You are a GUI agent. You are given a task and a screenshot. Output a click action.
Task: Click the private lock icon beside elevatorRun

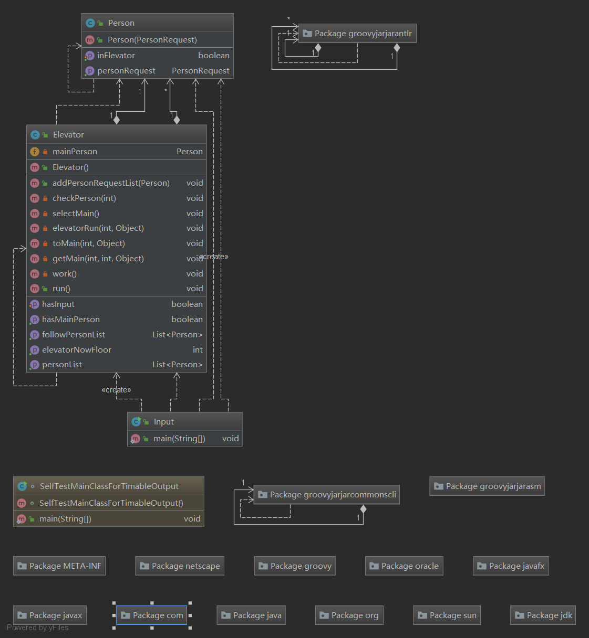click(x=45, y=228)
